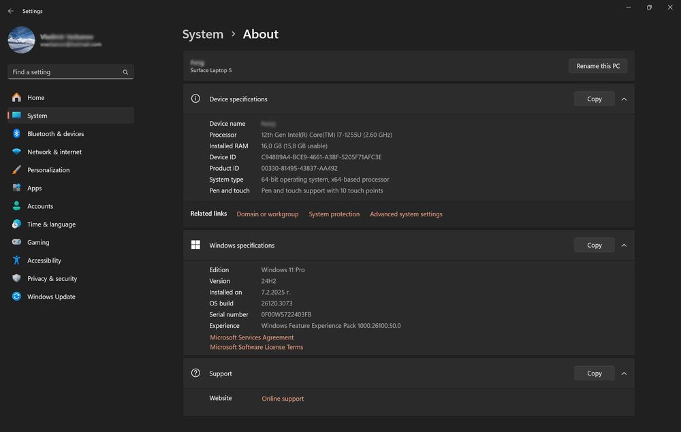Collapse the Device specifications section
The width and height of the screenshot is (681, 432).
click(x=624, y=99)
